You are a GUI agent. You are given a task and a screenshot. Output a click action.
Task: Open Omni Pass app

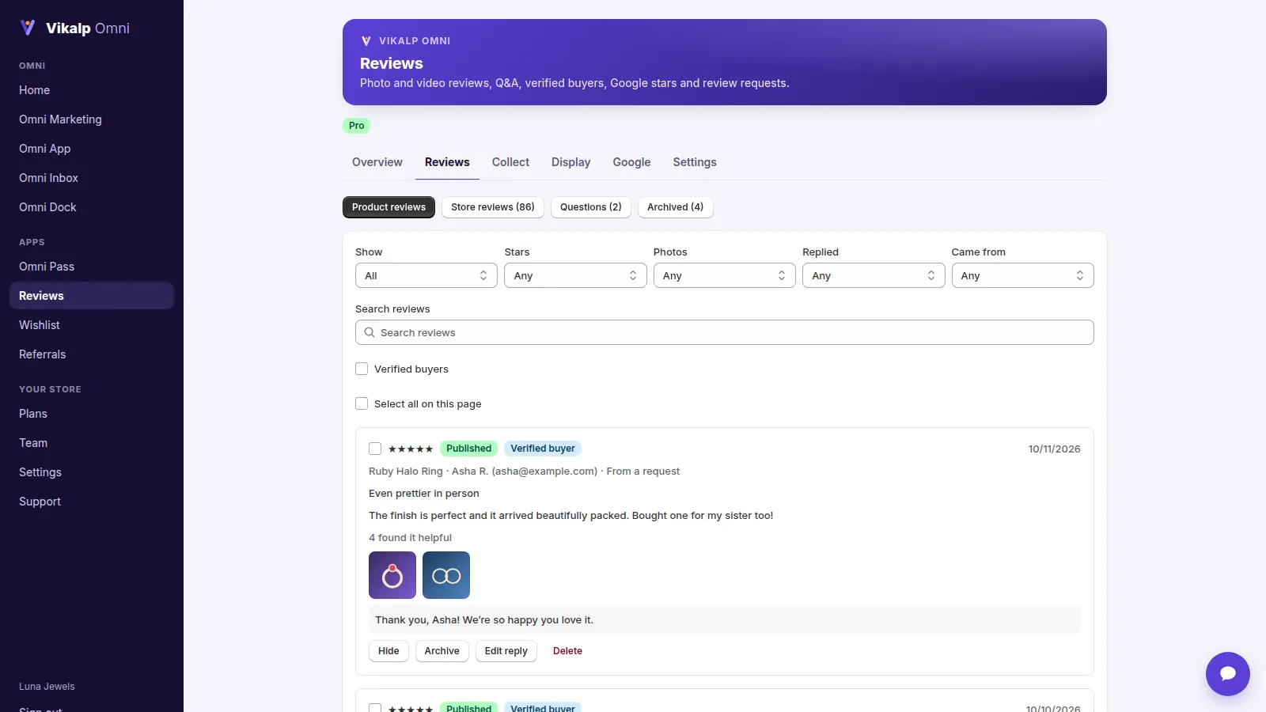click(92, 267)
